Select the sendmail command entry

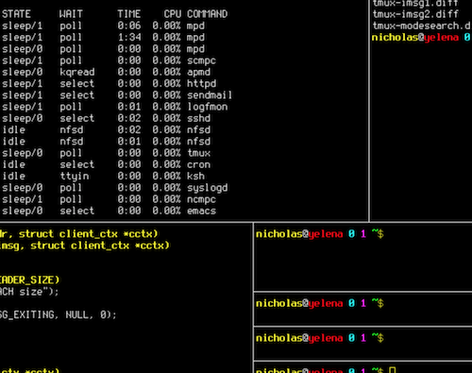[x=210, y=95]
